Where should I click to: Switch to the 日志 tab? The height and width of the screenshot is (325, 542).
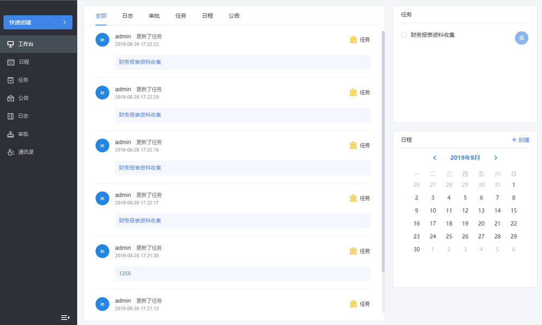[x=127, y=16]
